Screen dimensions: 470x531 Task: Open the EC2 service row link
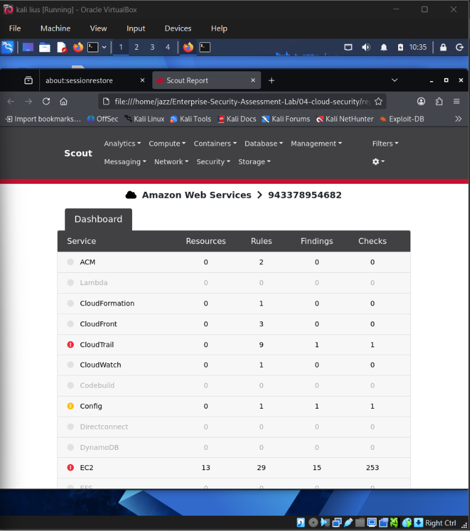pos(87,468)
